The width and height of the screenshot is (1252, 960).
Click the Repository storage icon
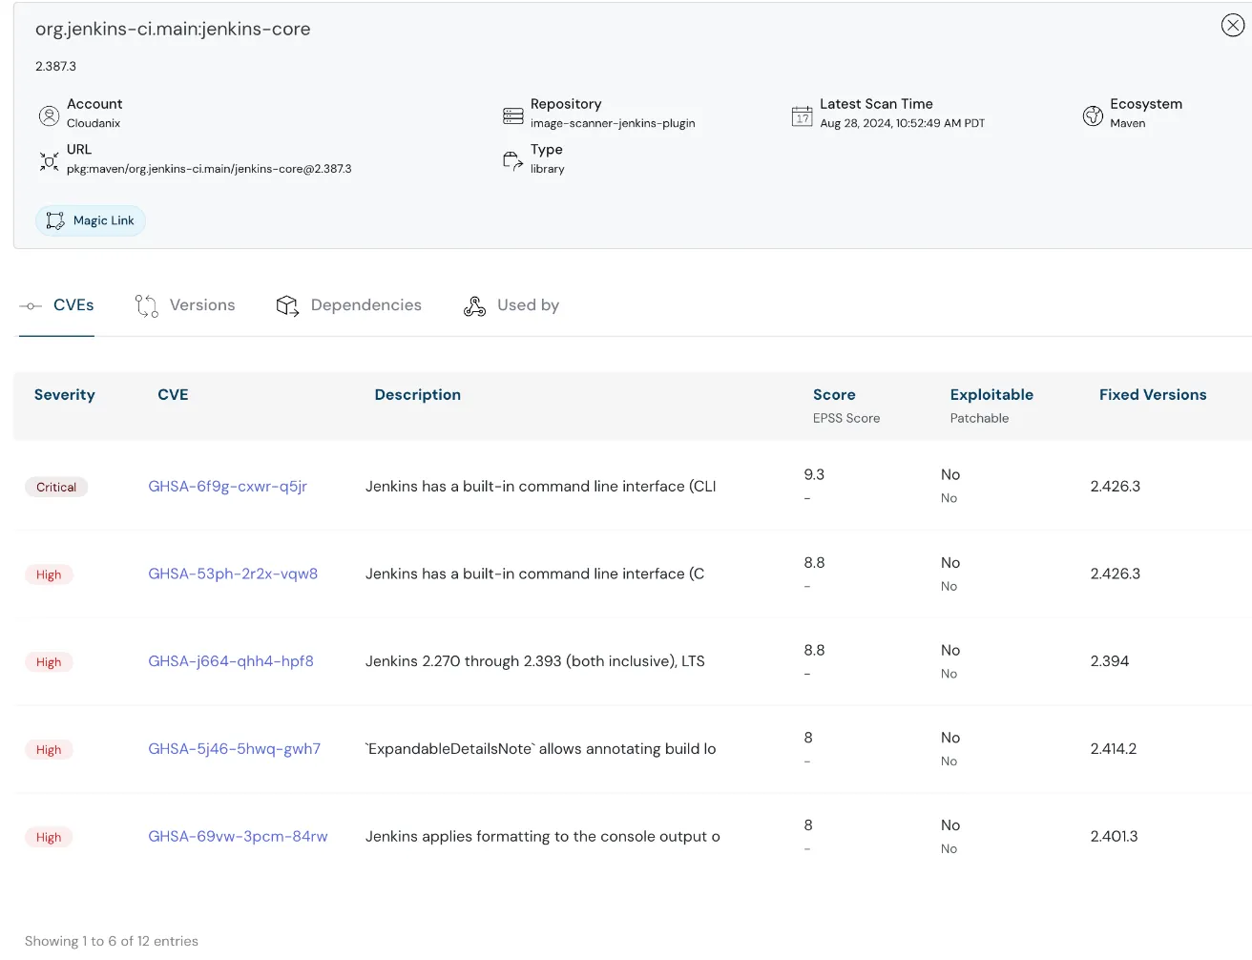(512, 115)
